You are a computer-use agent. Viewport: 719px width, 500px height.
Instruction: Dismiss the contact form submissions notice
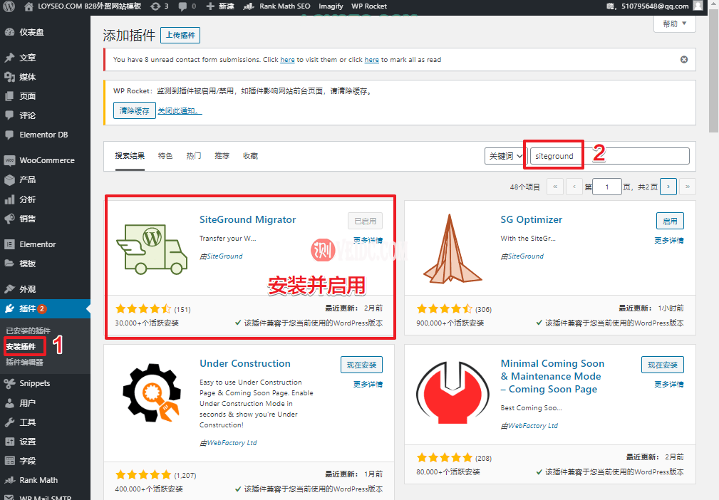coord(683,60)
